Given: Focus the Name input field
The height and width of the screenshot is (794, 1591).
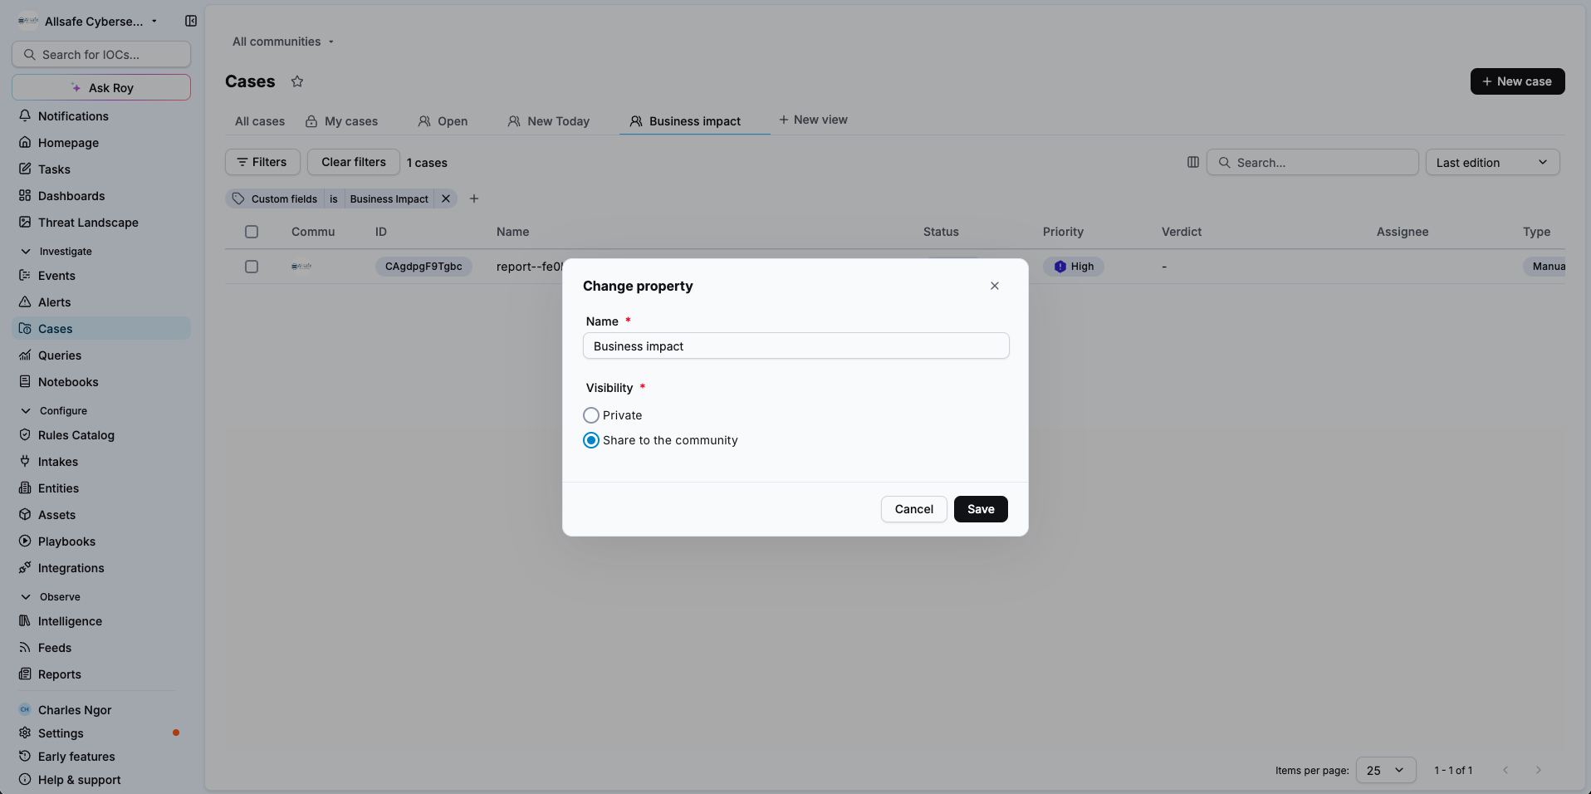Looking at the screenshot, I should 795,346.
